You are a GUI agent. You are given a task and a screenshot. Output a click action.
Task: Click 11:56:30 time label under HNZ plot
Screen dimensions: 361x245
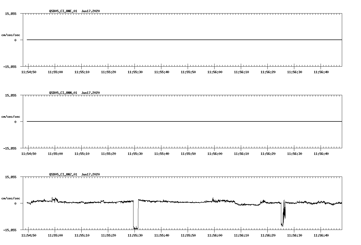click(295, 235)
